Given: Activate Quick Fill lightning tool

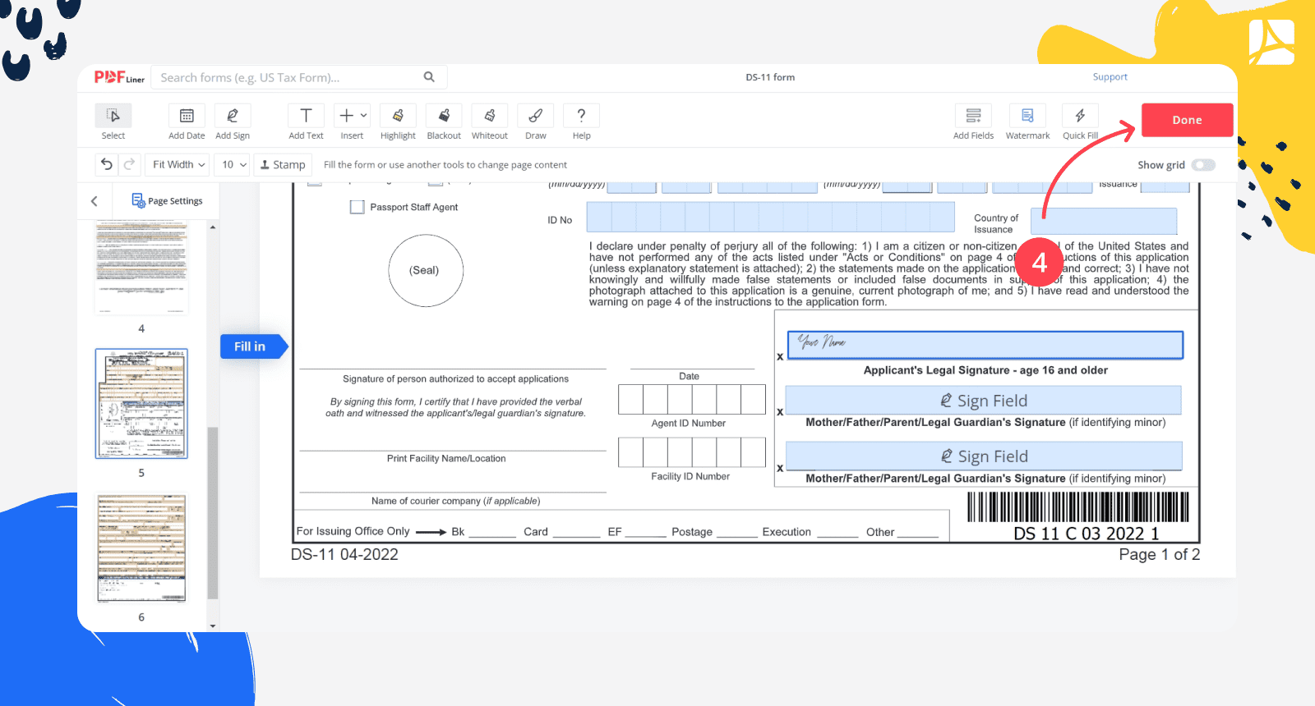Looking at the screenshot, I should click(1080, 116).
